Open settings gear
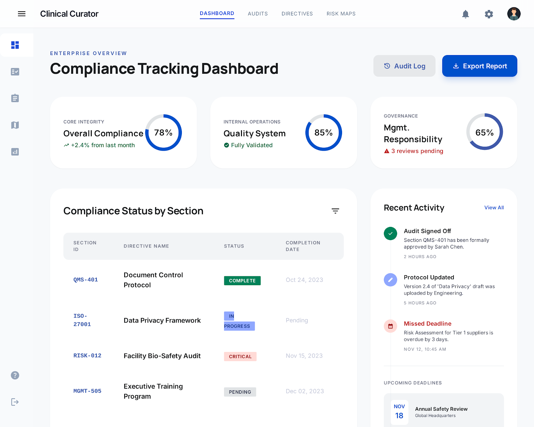This screenshot has height=427, width=534. [489, 14]
